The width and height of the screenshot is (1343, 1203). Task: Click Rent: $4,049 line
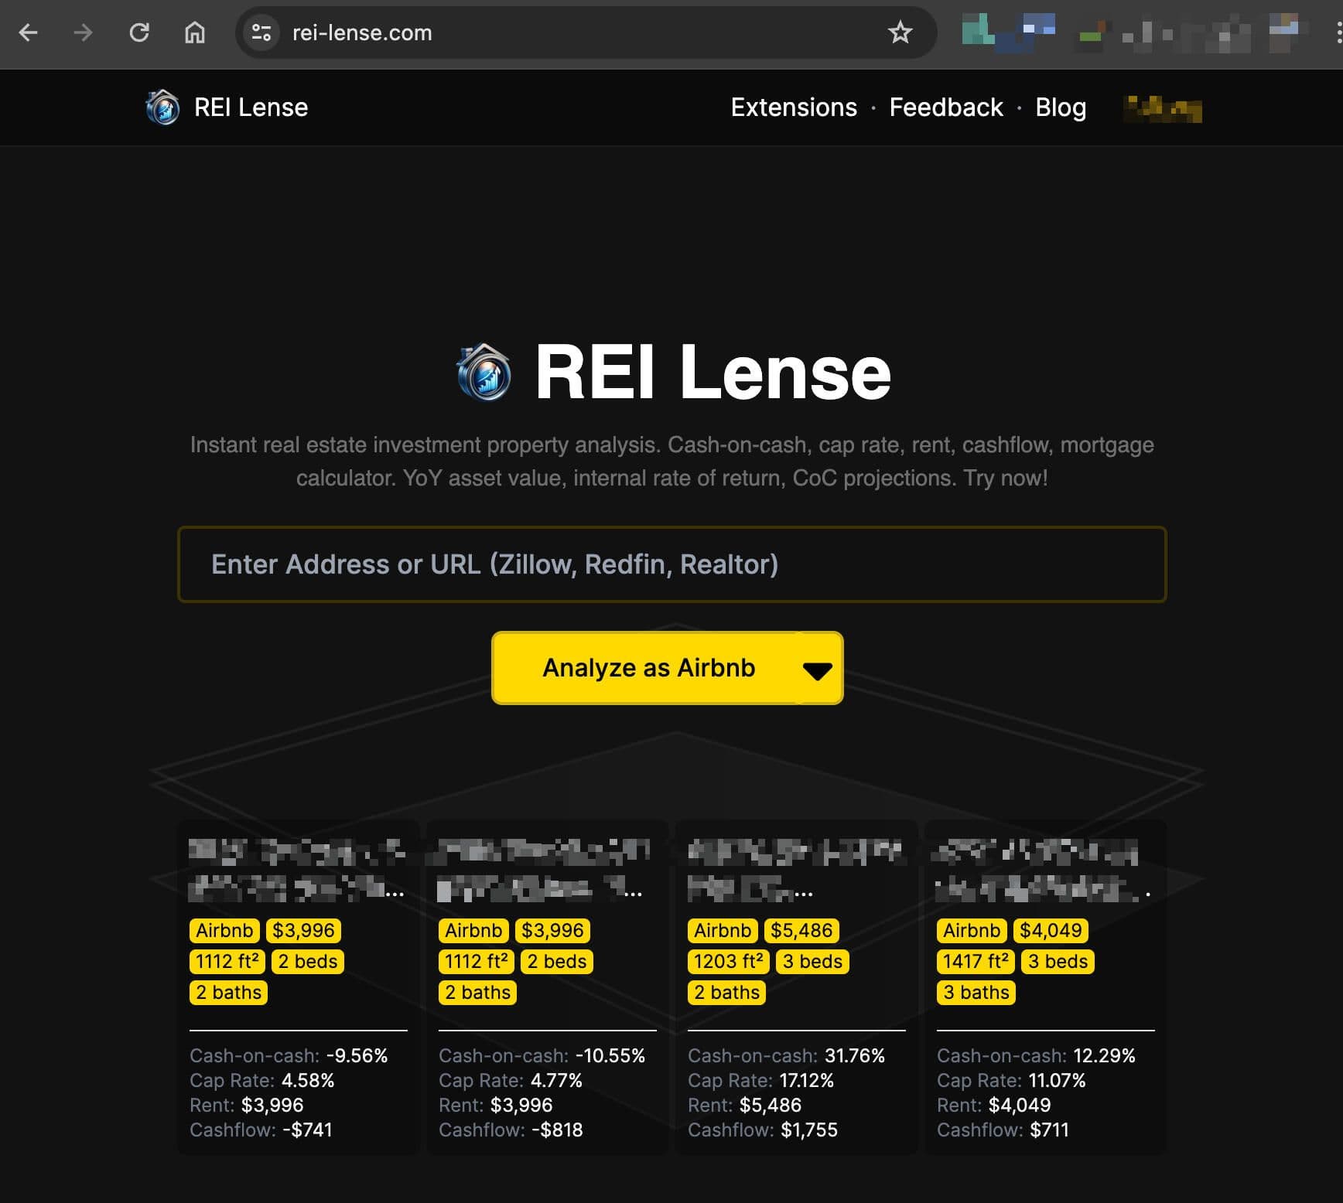point(993,1105)
